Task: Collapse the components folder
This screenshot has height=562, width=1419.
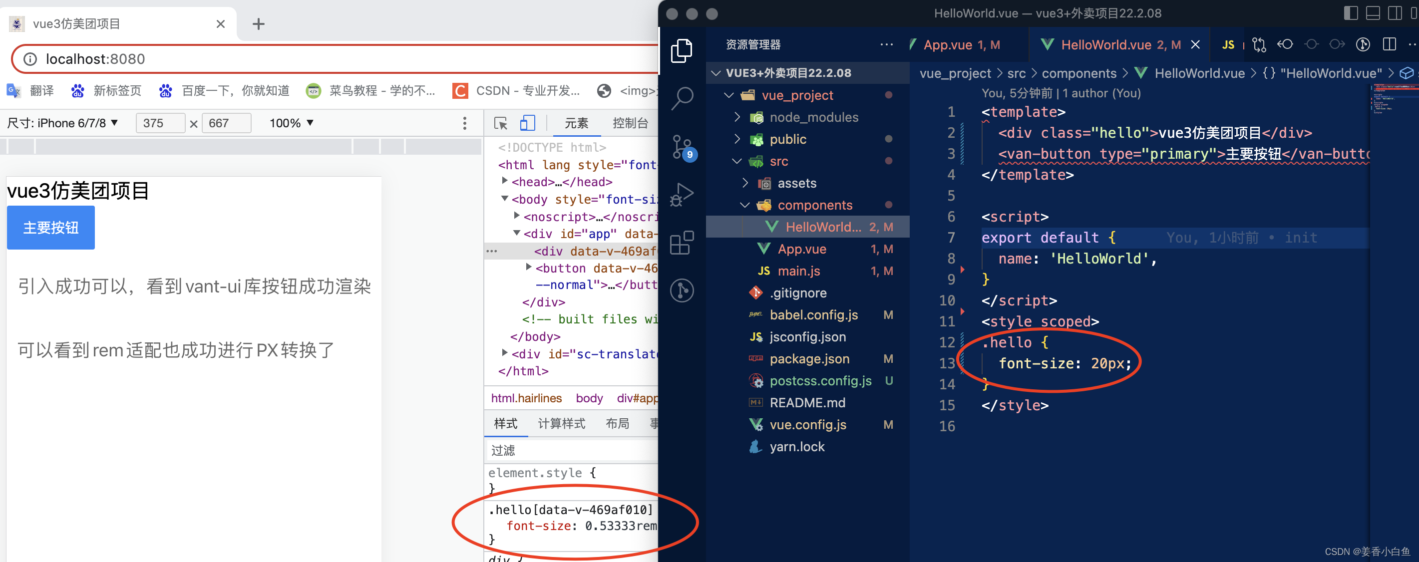Action: click(x=745, y=205)
